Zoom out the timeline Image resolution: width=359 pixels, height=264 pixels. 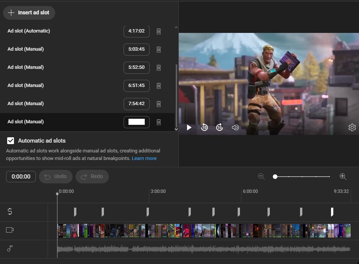coord(261,177)
